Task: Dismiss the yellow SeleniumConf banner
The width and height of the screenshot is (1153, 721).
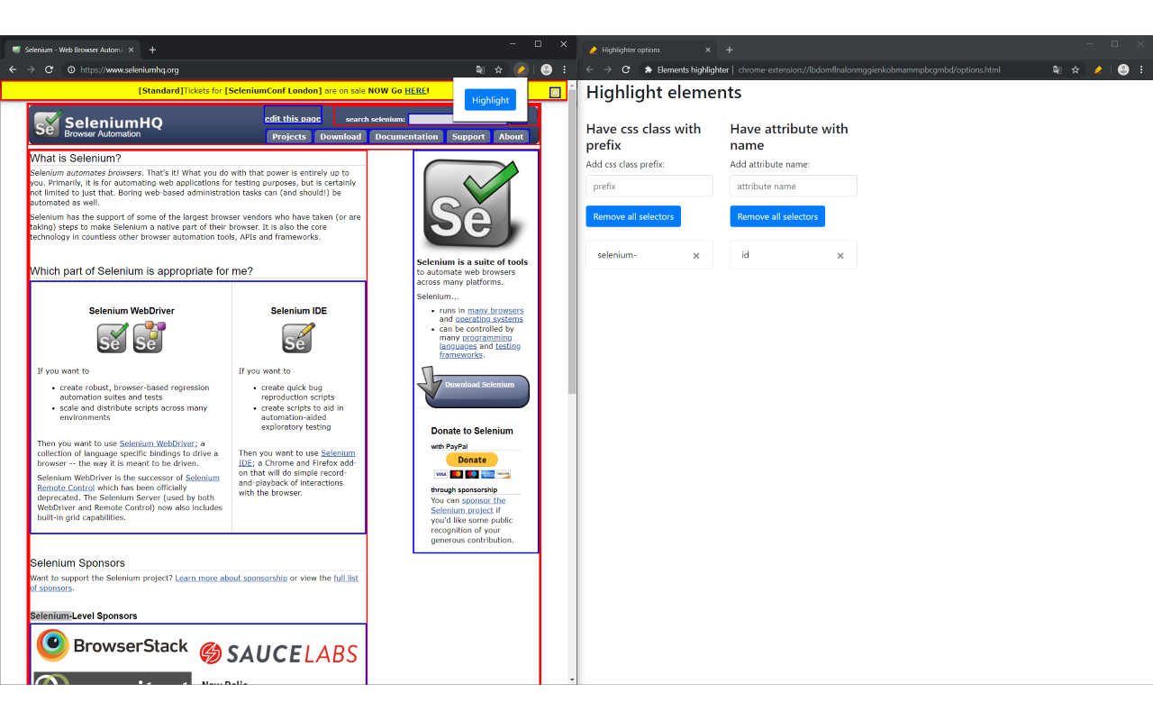Action: pos(555,91)
